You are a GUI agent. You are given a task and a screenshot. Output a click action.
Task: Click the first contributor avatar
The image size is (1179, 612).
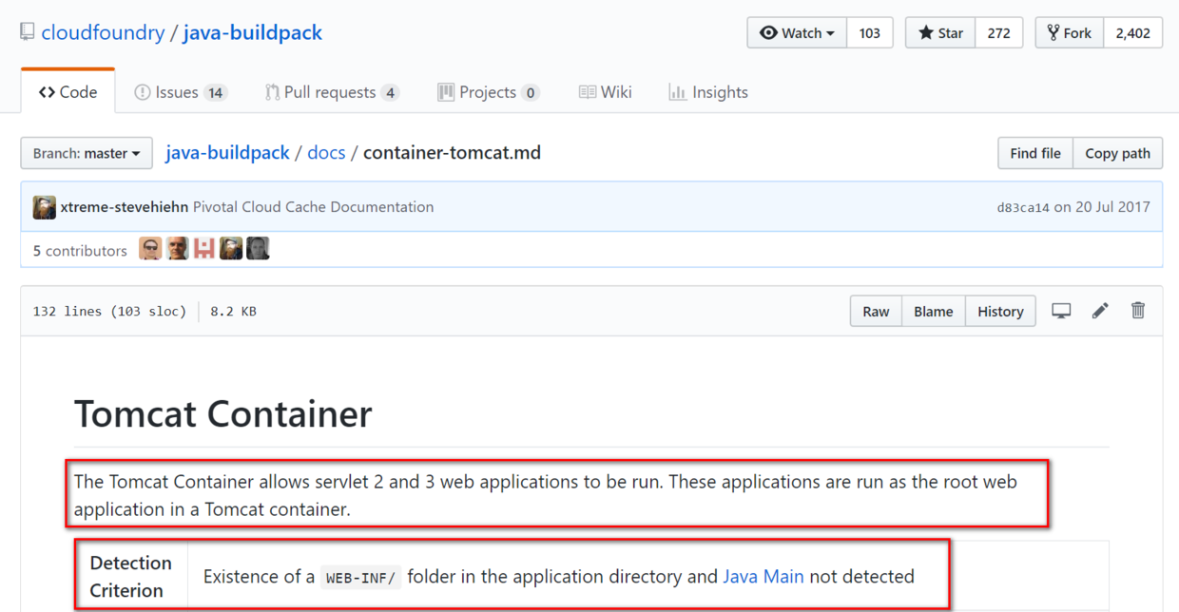(150, 249)
